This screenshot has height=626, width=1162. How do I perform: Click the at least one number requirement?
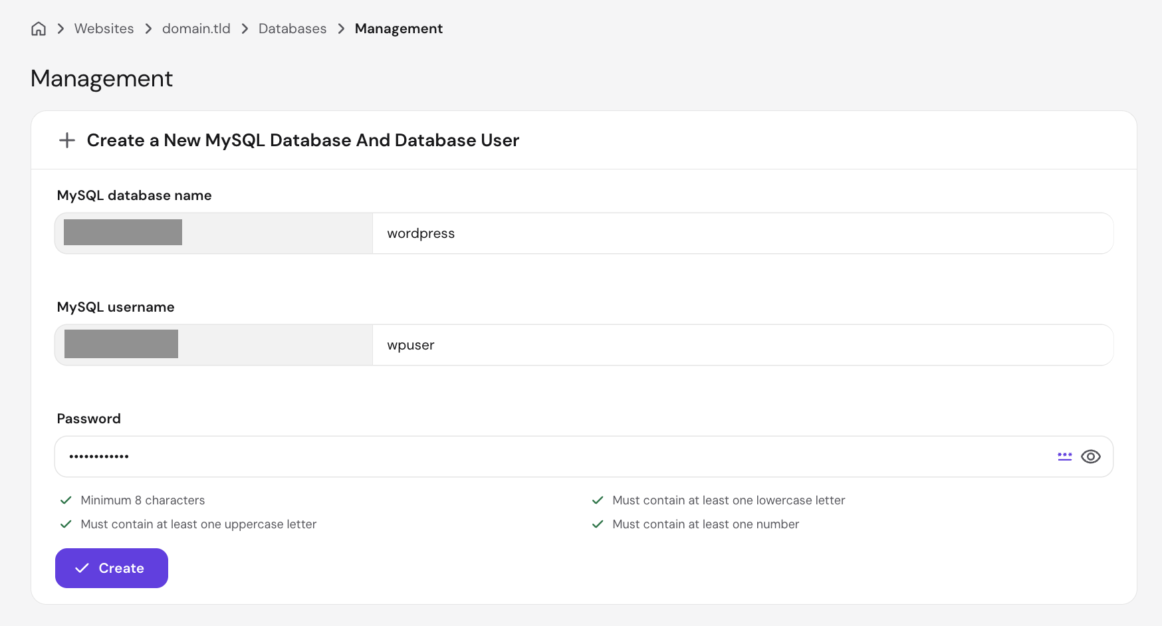706,524
